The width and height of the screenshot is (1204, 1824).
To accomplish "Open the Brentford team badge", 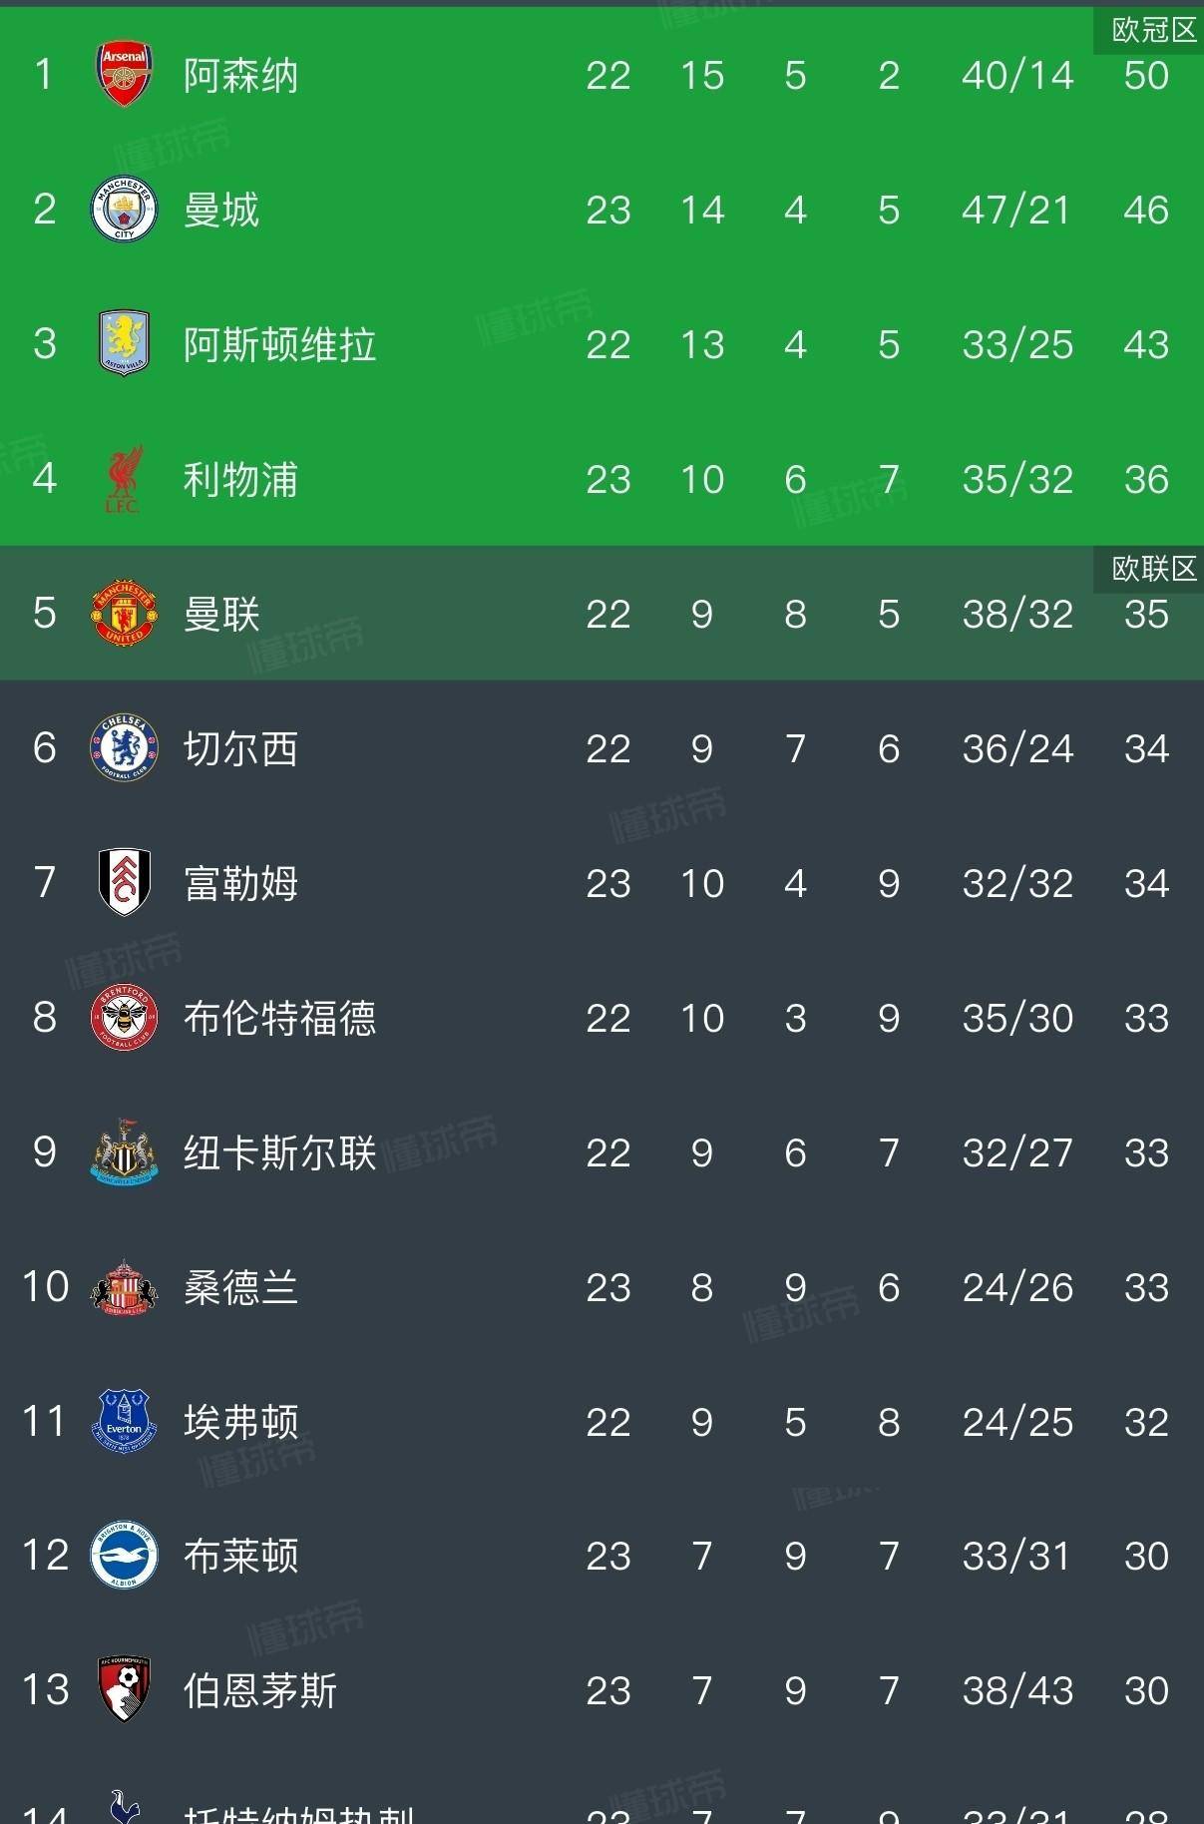I will tap(122, 1019).
